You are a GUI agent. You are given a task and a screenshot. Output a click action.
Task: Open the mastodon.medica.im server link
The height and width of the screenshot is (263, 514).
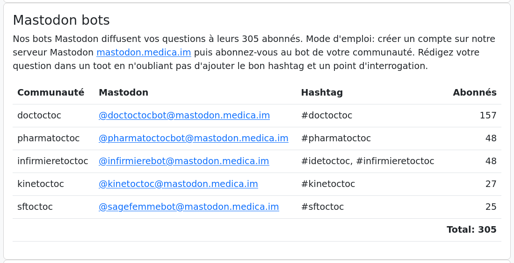[144, 53]
